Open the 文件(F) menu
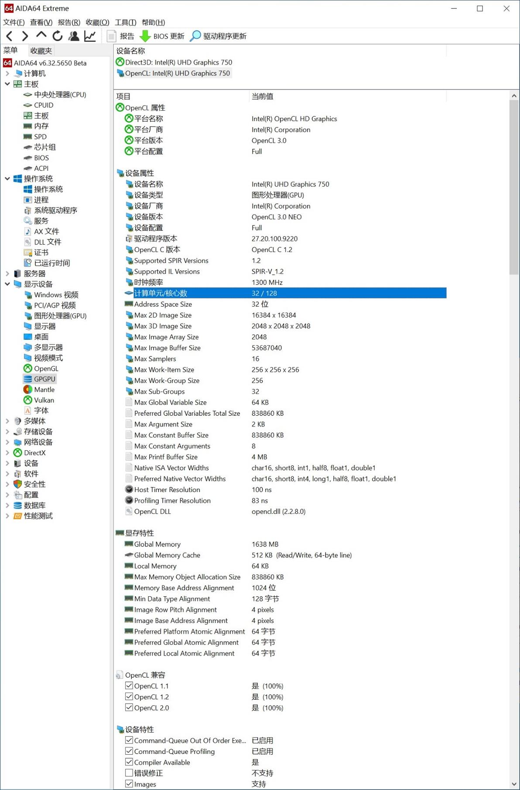This screenshot has width=520, height=790. point(14,22)
